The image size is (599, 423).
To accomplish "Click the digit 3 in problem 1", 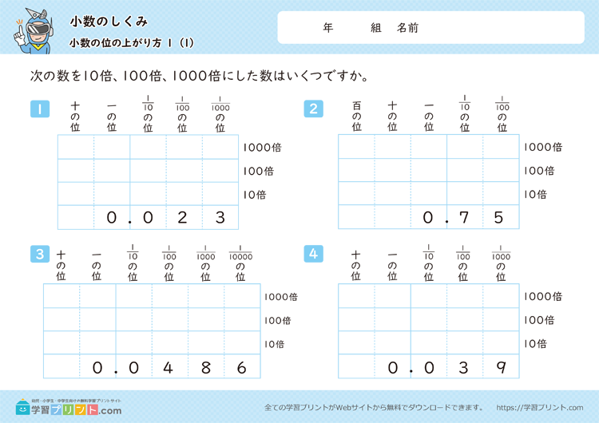I will pyautogui.click(x=220, y=218).
